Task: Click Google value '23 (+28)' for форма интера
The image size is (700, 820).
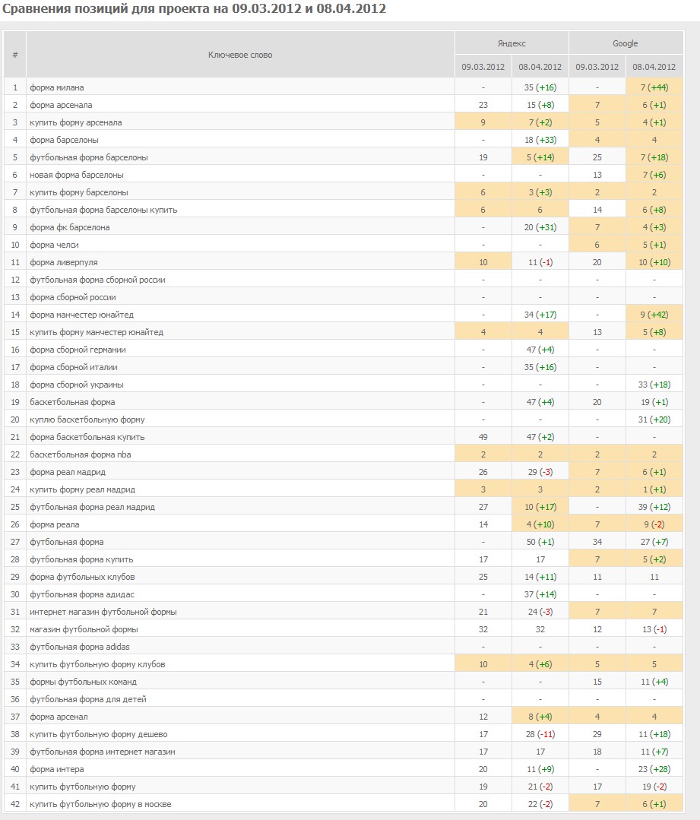Action: pos(654,769)
